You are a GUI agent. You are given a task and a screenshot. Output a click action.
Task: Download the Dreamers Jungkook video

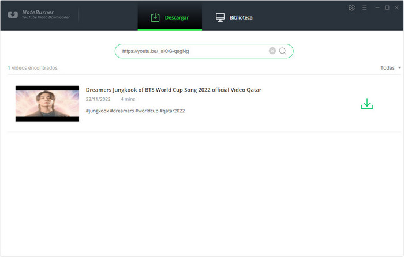tap(367, 103)
